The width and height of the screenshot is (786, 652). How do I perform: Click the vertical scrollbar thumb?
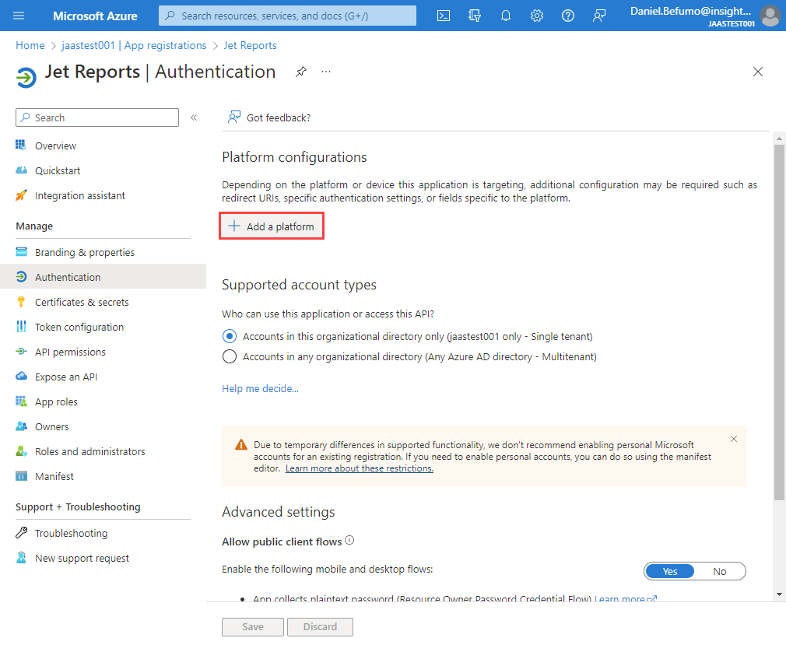coord(779,322)
